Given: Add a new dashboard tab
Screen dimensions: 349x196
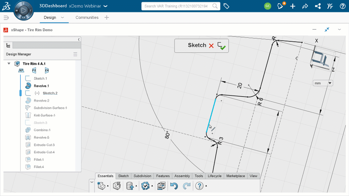Looking at the screenshot, I should pos(107,17).
